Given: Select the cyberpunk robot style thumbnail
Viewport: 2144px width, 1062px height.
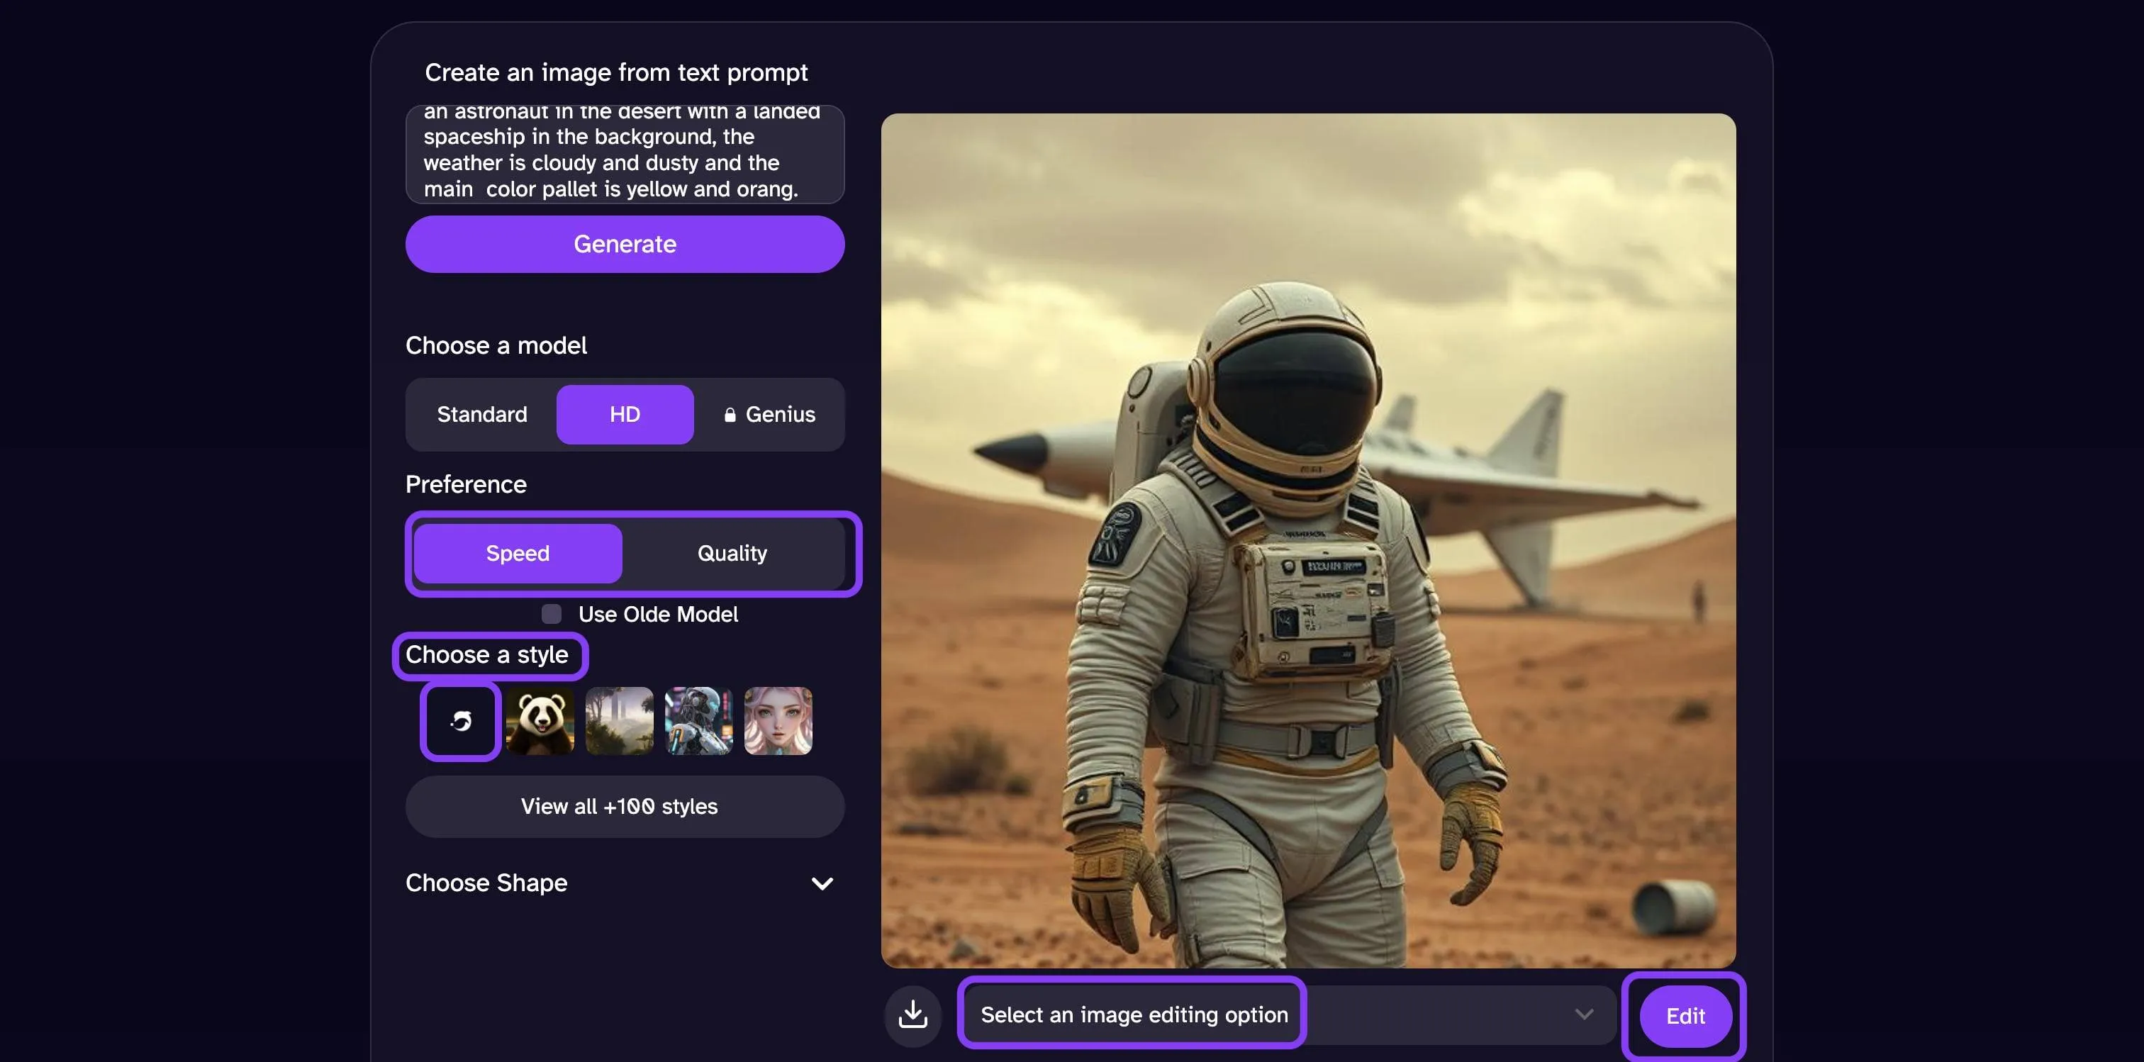Looking at the screenshot, I should (x=699, y=721).
